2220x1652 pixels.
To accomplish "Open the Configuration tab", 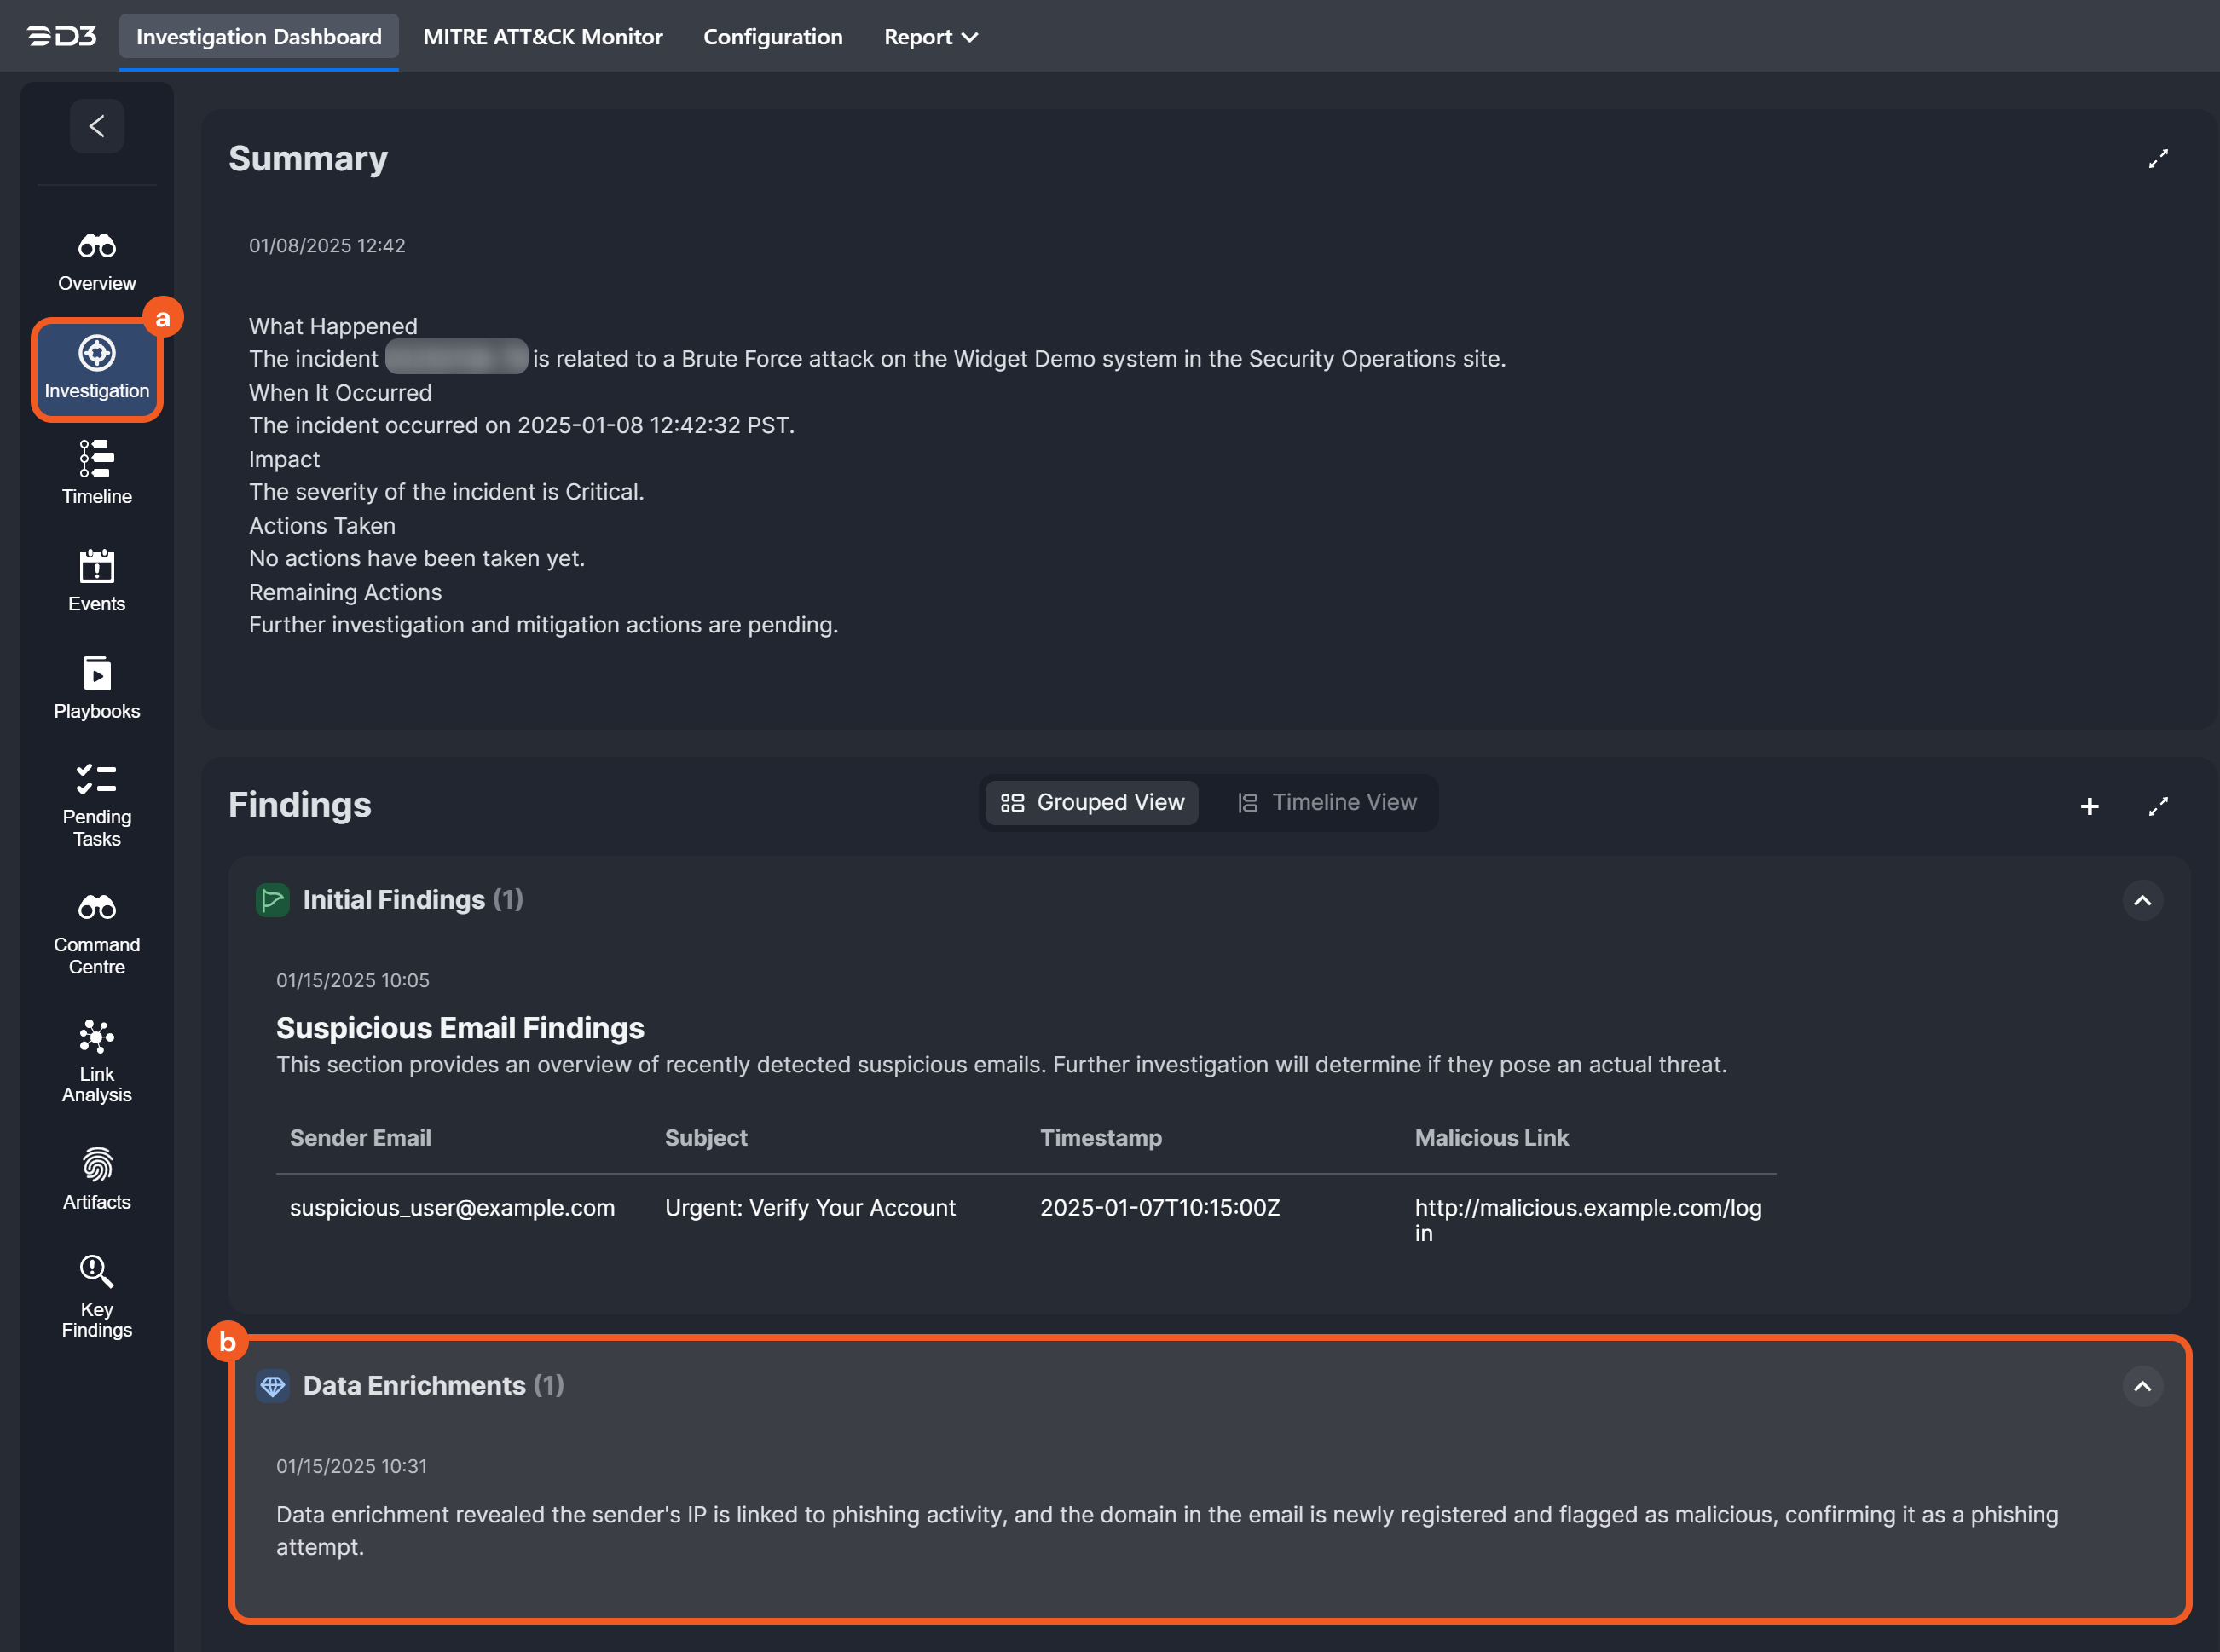I will point(772,37).
